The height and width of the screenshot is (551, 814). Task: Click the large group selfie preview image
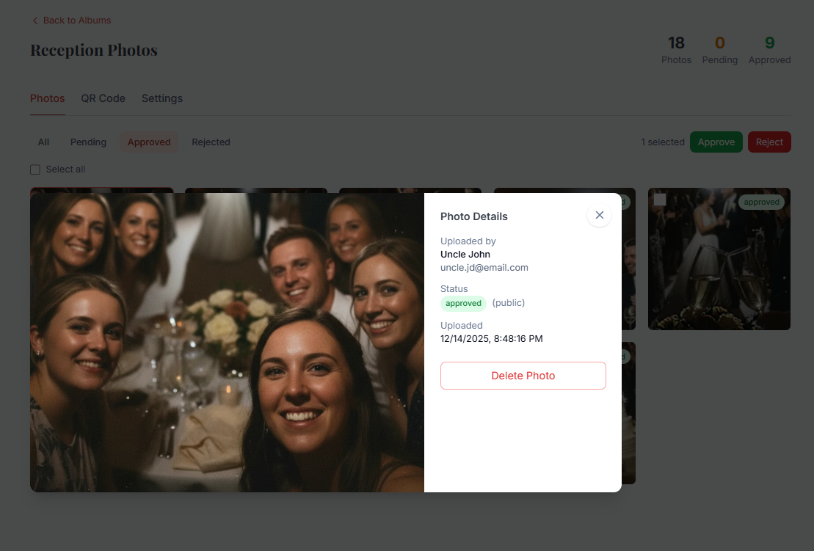click(x=227, y=343)
